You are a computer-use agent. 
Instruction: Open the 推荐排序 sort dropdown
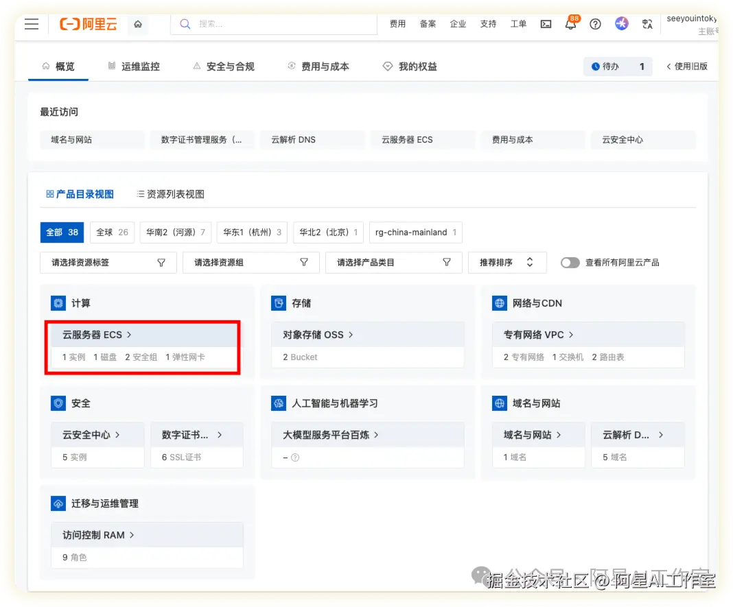507,263
